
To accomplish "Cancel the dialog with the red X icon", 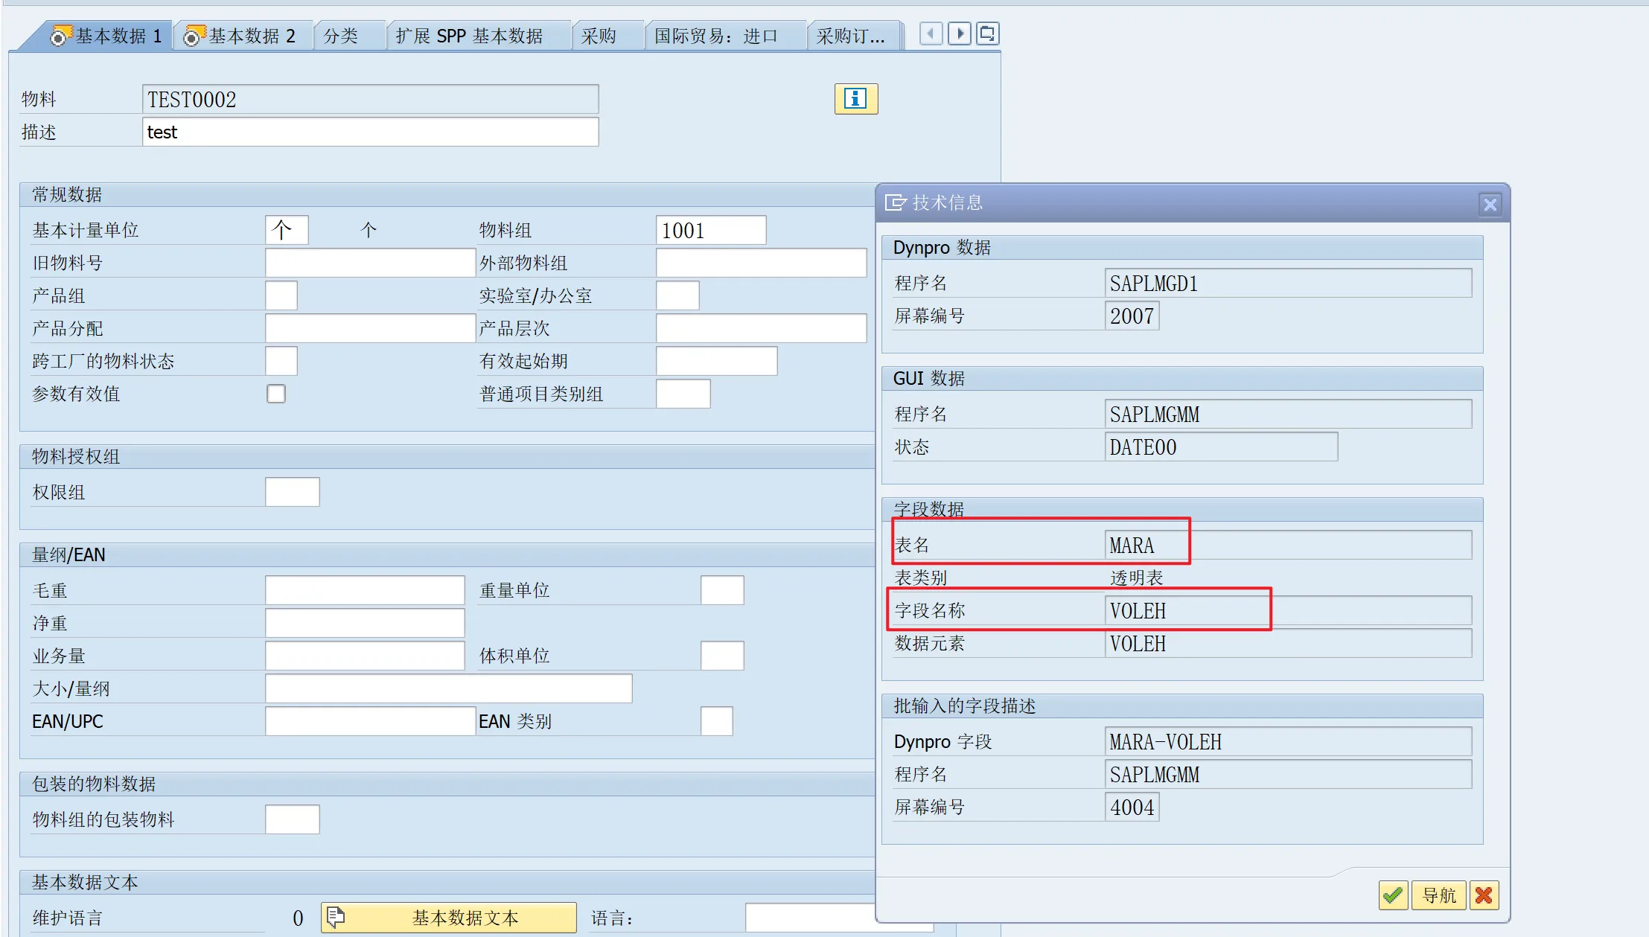I will tap(1483, 895).
